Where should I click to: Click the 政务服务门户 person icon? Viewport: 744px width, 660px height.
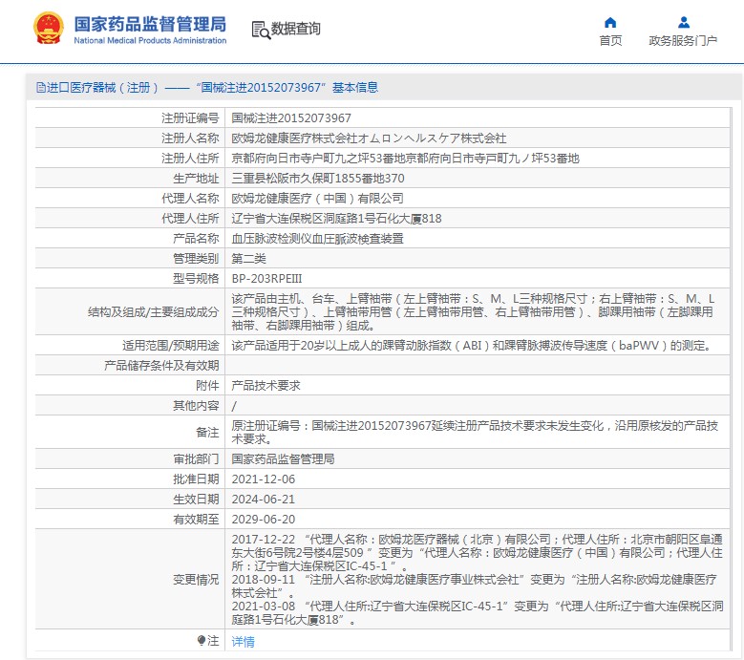point(683,23)
